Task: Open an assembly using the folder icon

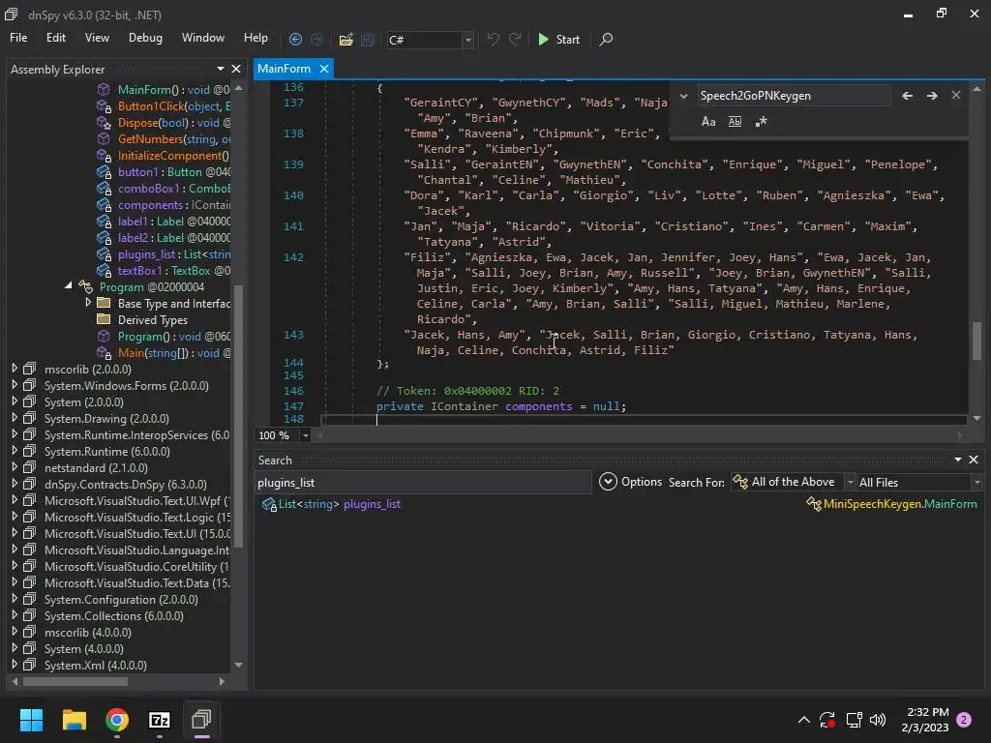Action: coord(345,39)
